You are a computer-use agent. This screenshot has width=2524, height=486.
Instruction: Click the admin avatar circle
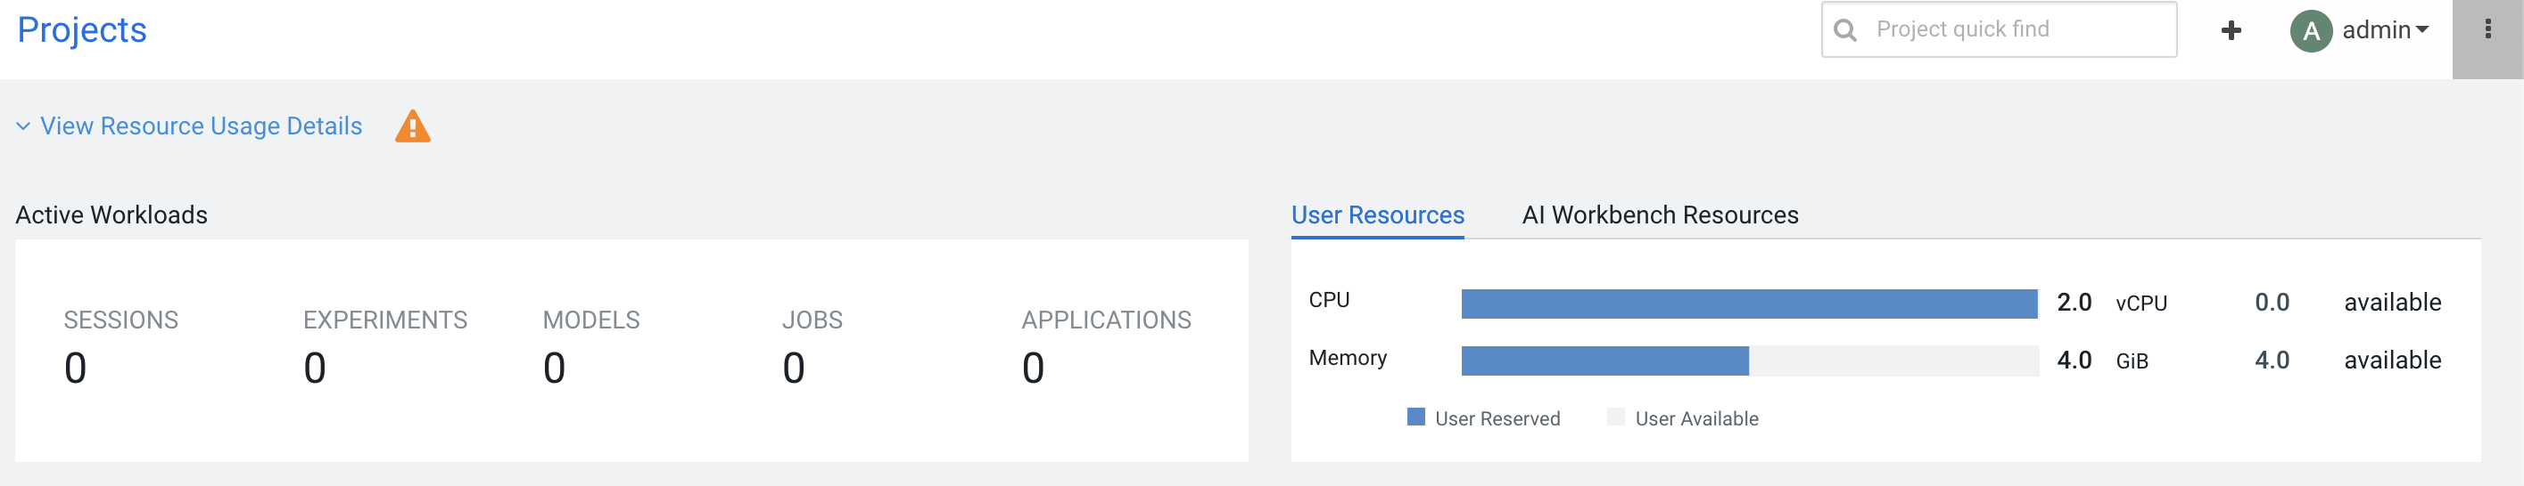pyautogui.click(x=2309, y=31)
